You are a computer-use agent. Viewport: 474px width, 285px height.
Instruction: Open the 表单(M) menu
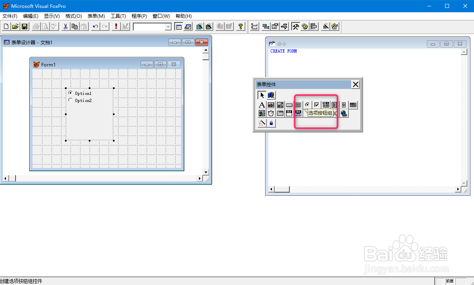click(x=96, y=16)
